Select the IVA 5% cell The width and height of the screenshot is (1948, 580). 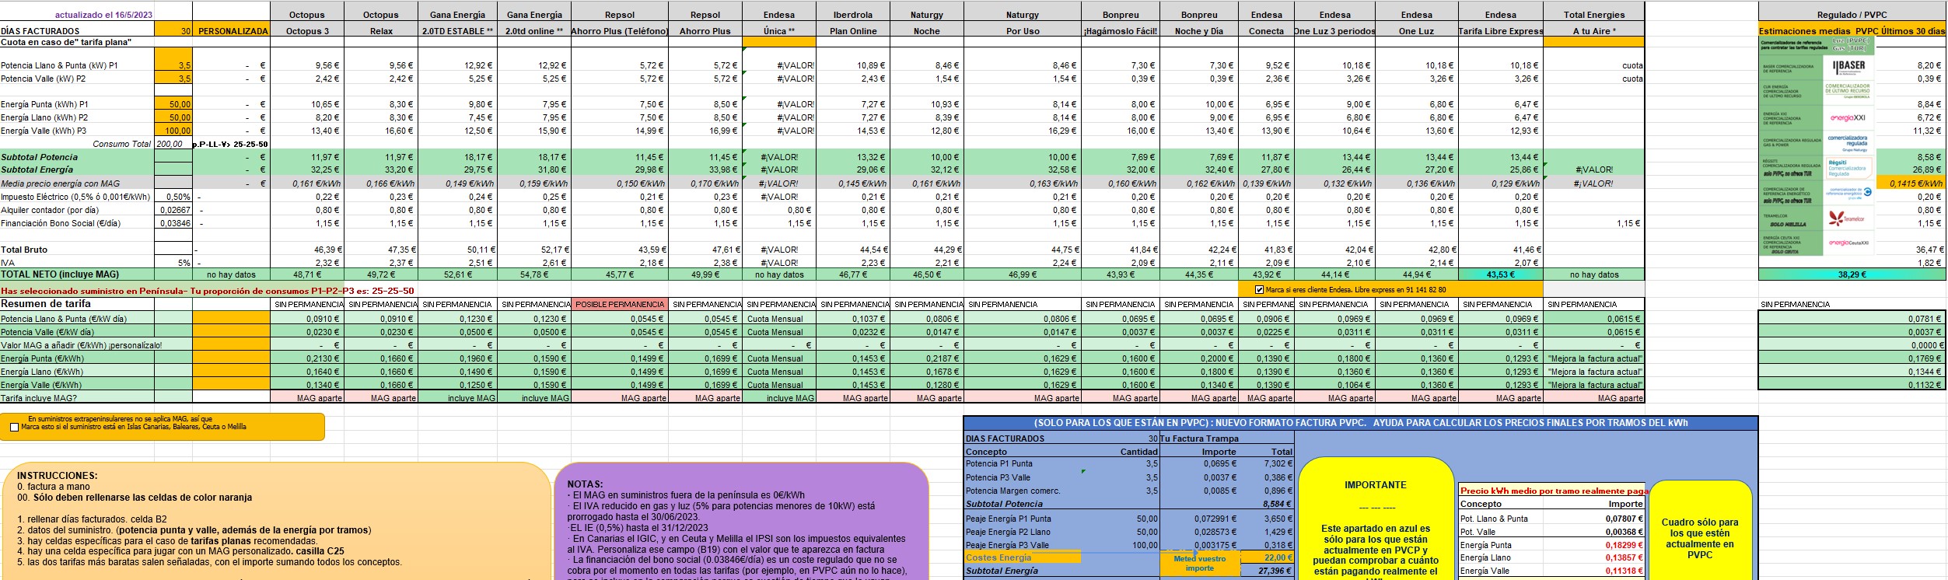173,263
